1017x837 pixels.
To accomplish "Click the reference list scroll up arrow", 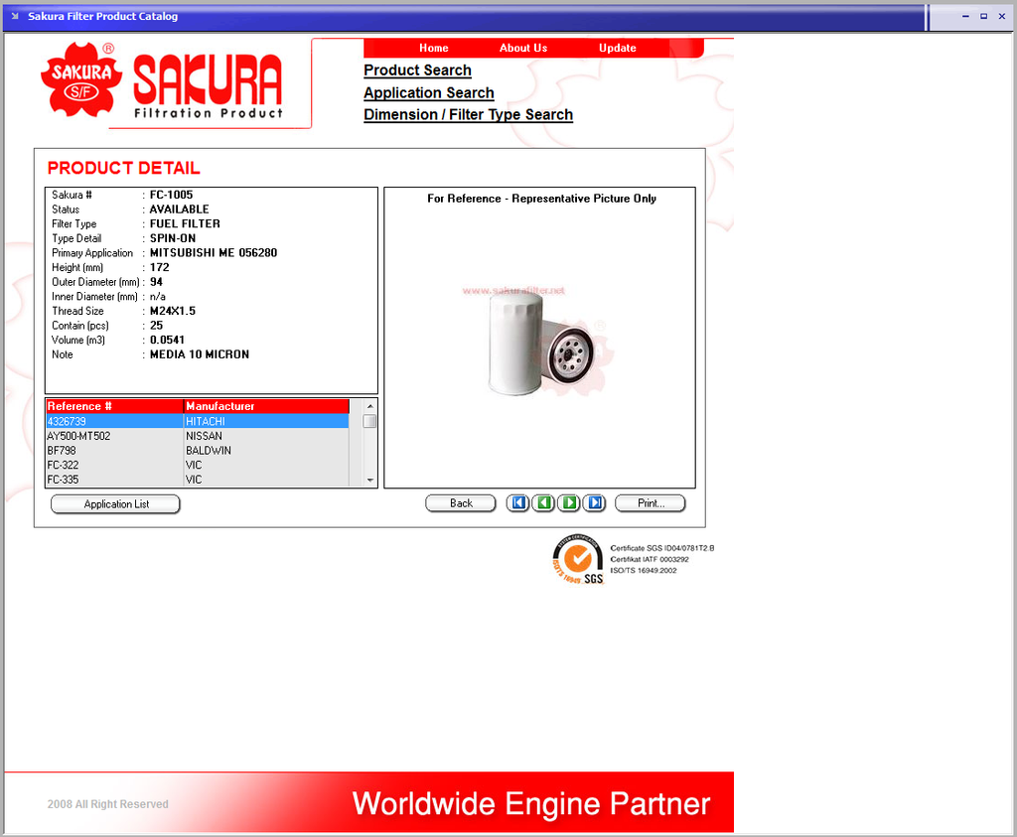I will pos(369,406).
